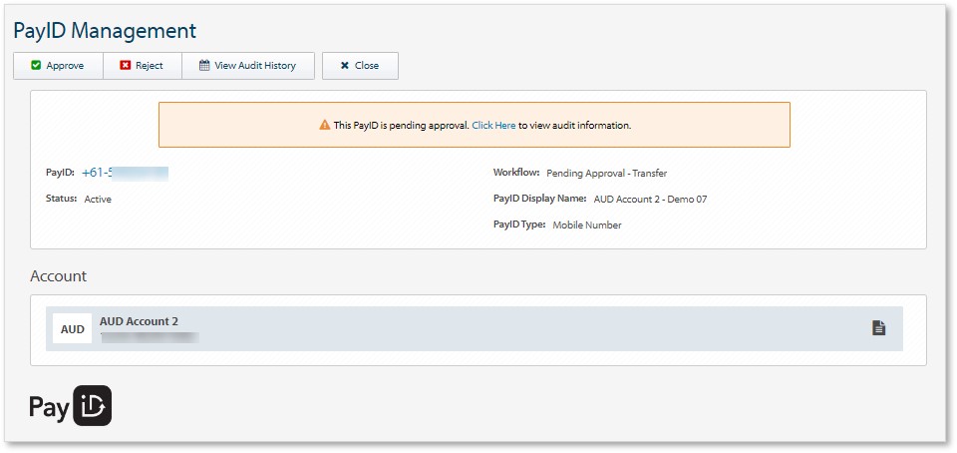Click the Mobile Number PayID type value
Image resolution: width=957 pixels, height=453 pixels.
tap(586, 226)
